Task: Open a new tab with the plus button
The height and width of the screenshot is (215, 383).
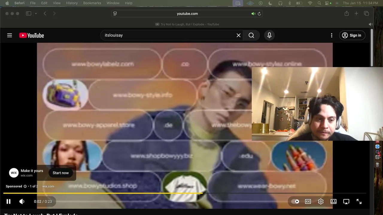Action: coord(356,13)
